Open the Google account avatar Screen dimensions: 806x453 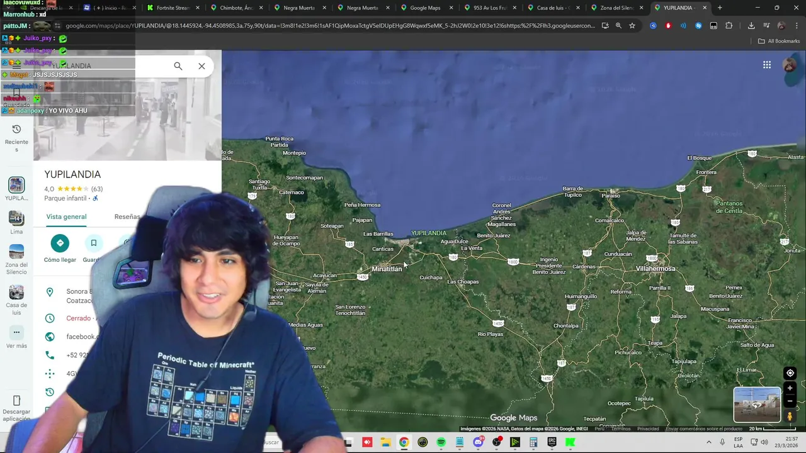[790, 65]
